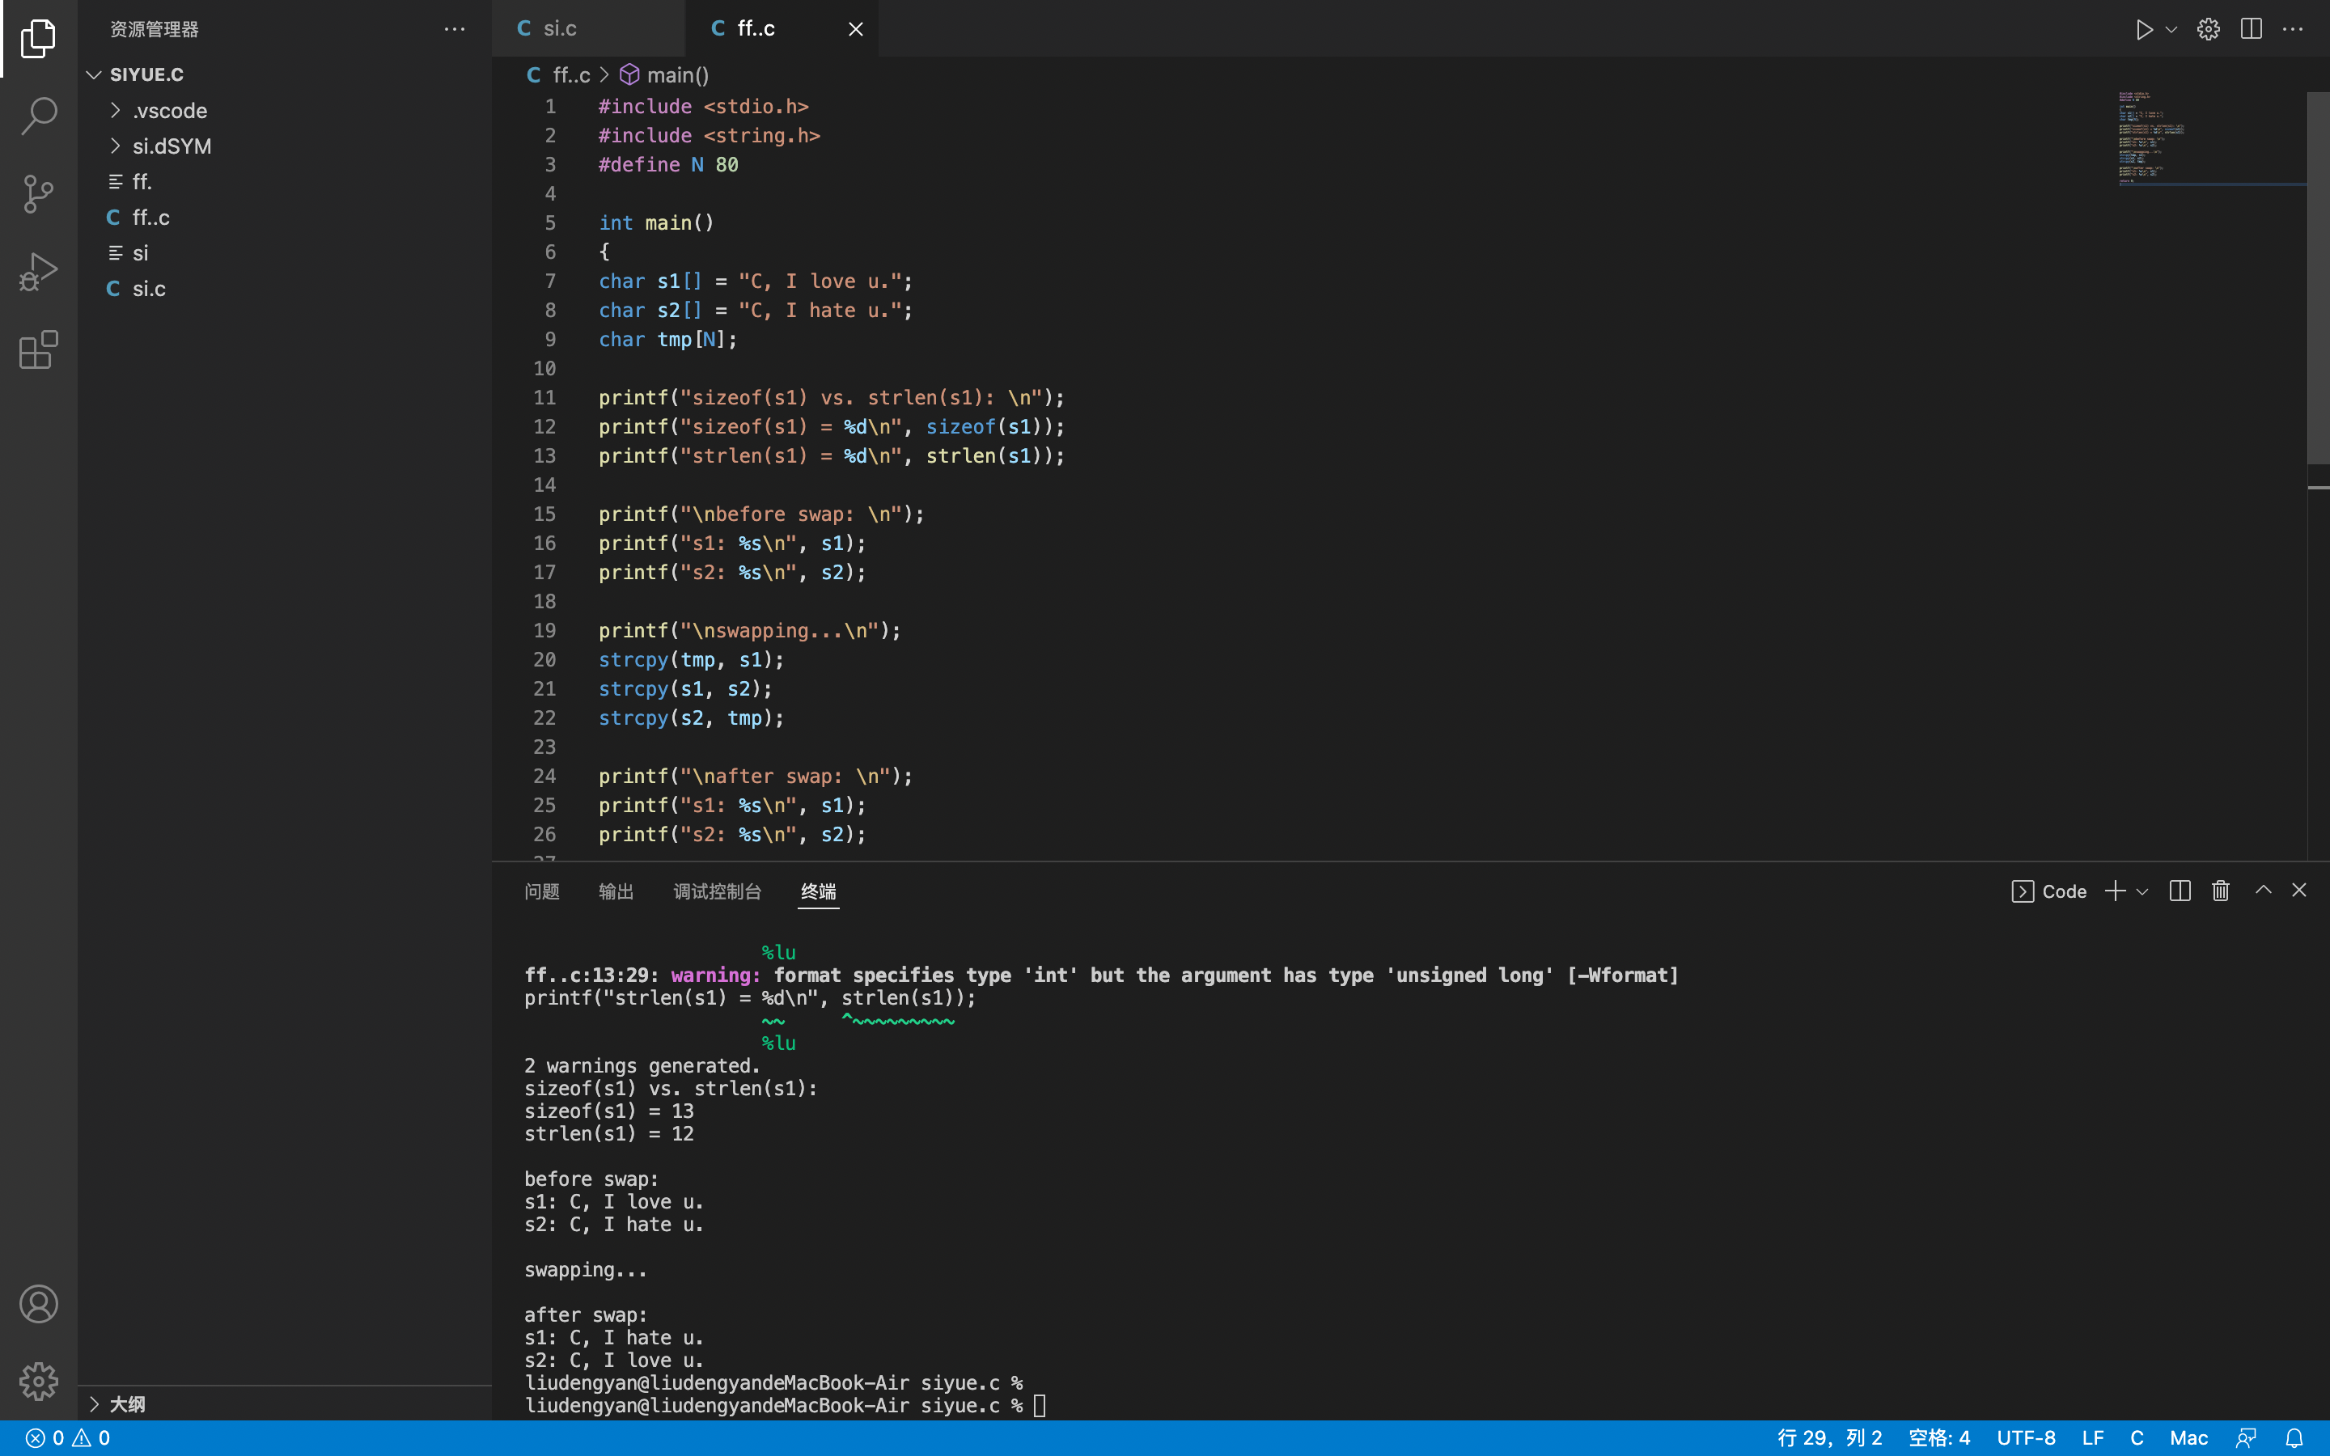The width and height of the screenshot is (2330, 1456).
Task: Open the run button dropdown arrow
Action: [x=2172, y=29]
